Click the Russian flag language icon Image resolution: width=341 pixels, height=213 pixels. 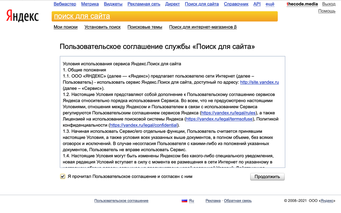(184, 201)
